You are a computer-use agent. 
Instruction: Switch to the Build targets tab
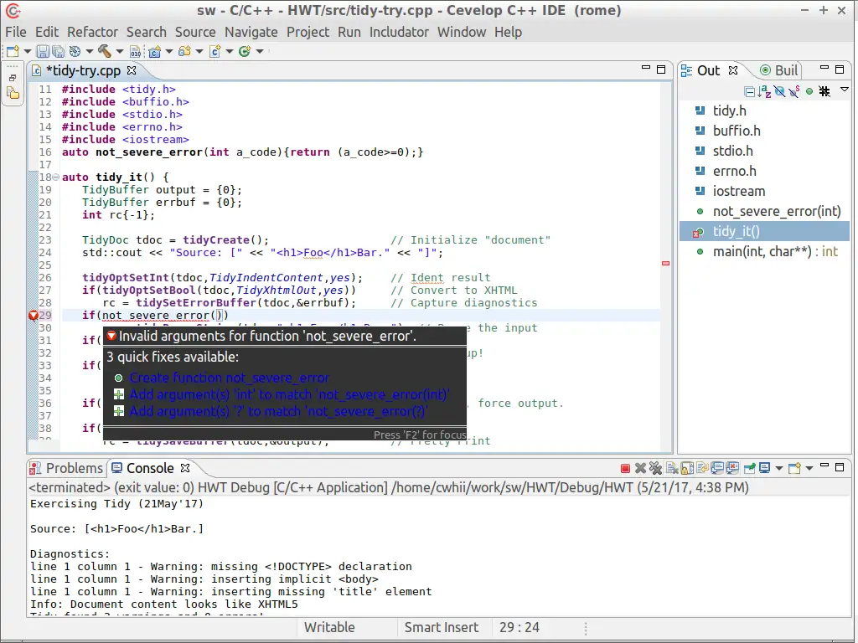click(778, 70)
